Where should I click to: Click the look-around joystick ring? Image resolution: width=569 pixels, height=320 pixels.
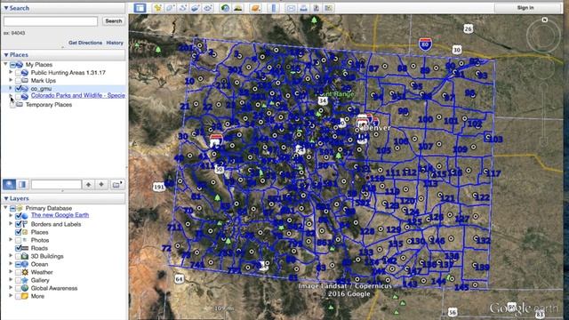[x=543, y=36]
